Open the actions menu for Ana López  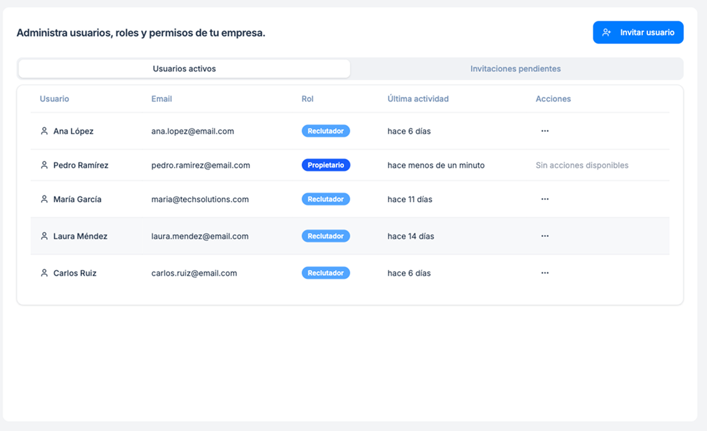tap(545, 131)
